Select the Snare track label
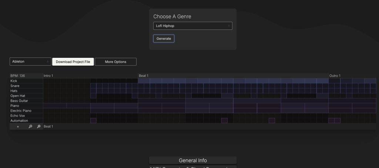The image size is (379, 168). (15, 86)
